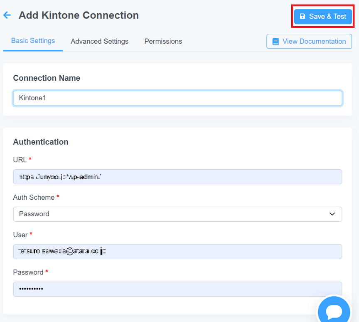This screenshot has height=322, width=359.
Task: Click into the URL field
Action: point(177,177)
